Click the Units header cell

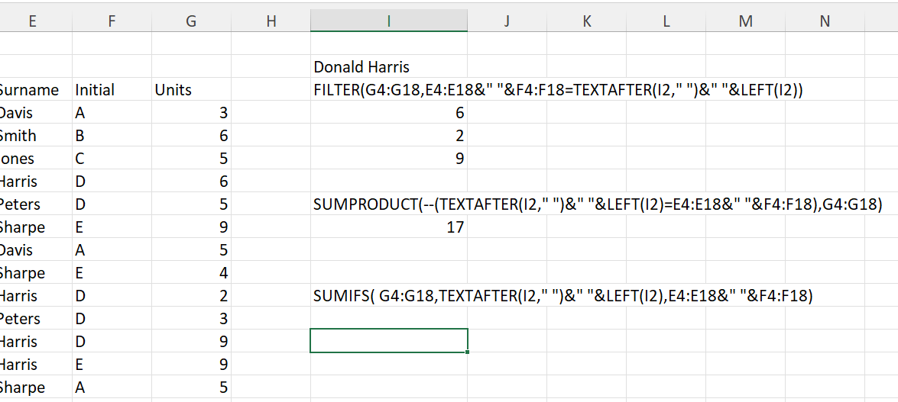pyautogui.click(x=191, y=90)
